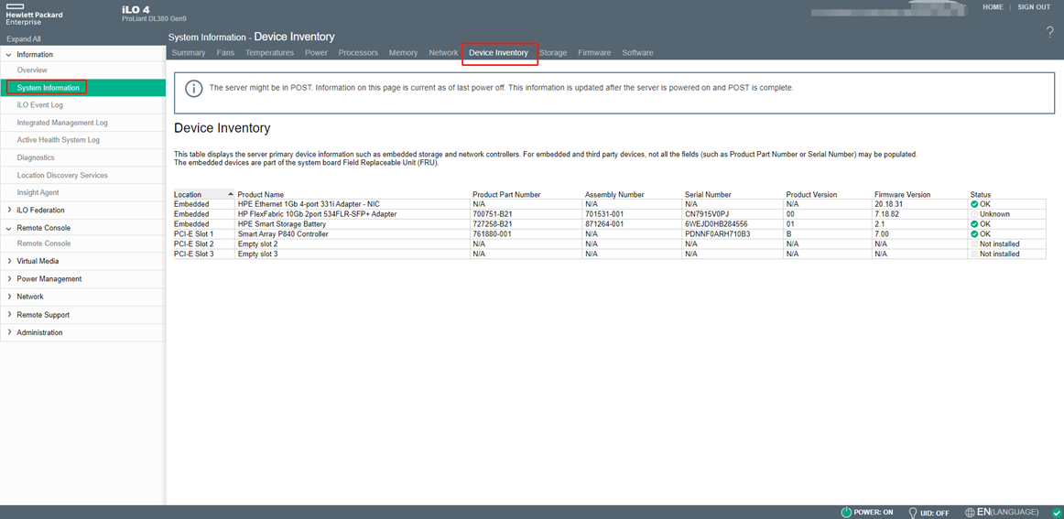Click the help question mark icon

click(1049, 33)
